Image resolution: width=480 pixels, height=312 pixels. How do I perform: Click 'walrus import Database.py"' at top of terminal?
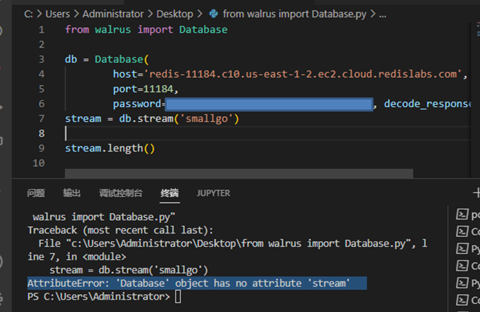[x=104, y=217]
